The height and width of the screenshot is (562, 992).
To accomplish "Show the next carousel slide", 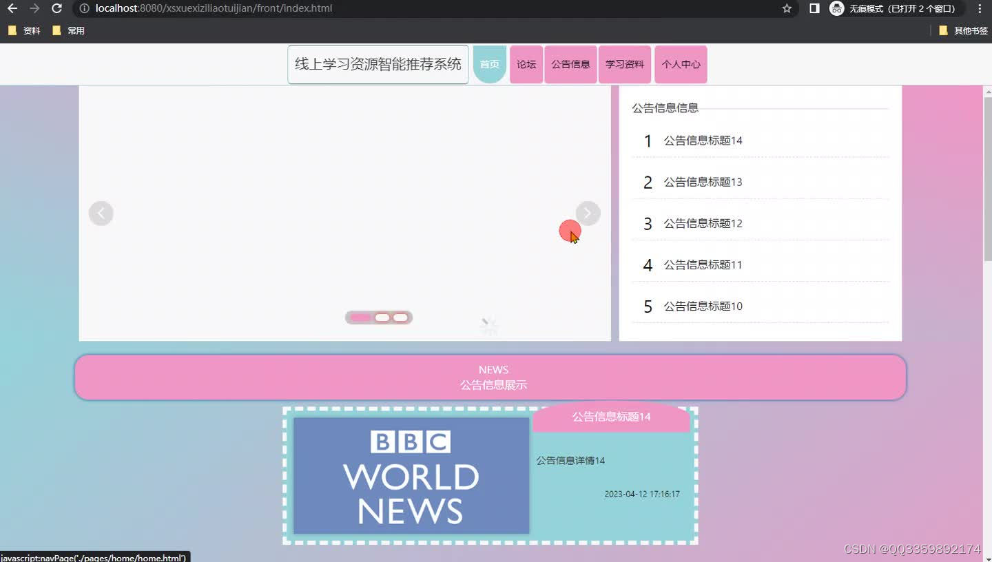I will click(588, 213).
